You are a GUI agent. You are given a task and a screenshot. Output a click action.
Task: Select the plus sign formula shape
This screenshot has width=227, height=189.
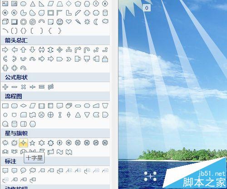point(5,87)
